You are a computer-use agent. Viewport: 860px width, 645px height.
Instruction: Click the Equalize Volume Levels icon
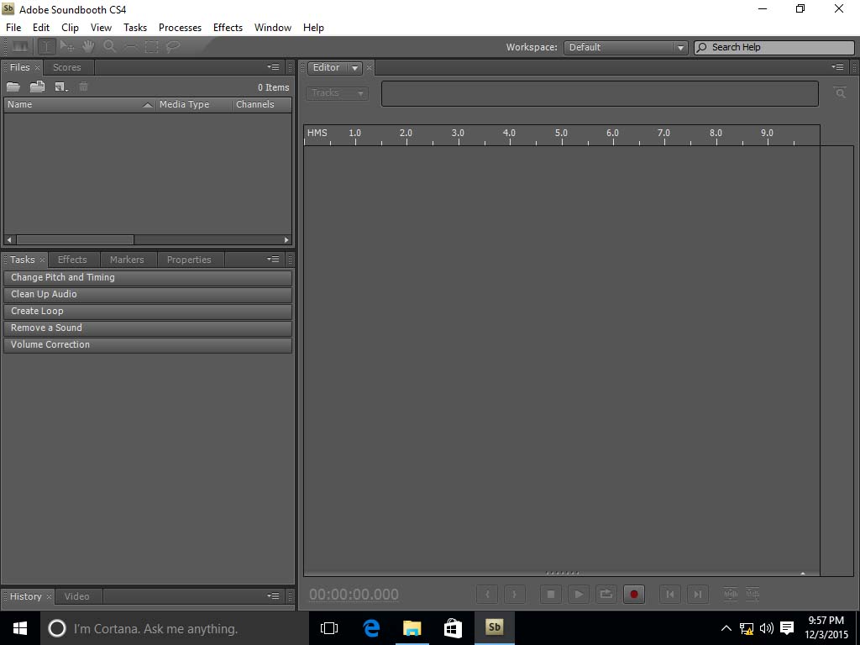point(752,594)
